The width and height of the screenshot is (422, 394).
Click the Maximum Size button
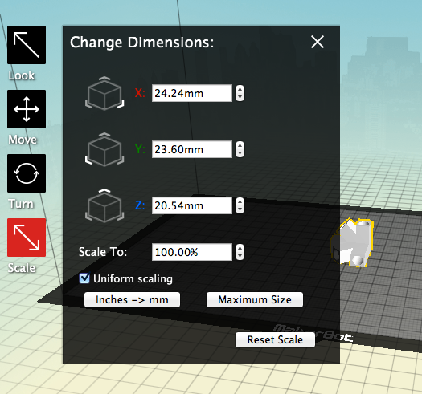(255, 299)
